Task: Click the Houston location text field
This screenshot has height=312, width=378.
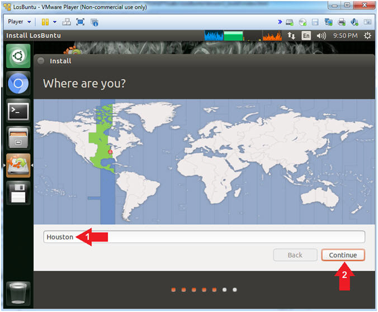Action: 204,237
